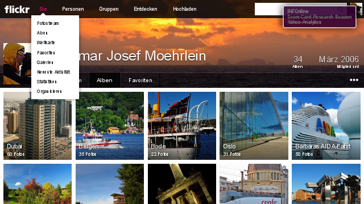This screenshot has height=204, width=364.
Task: Open the Entdecken menu
Action: [146, 9]
